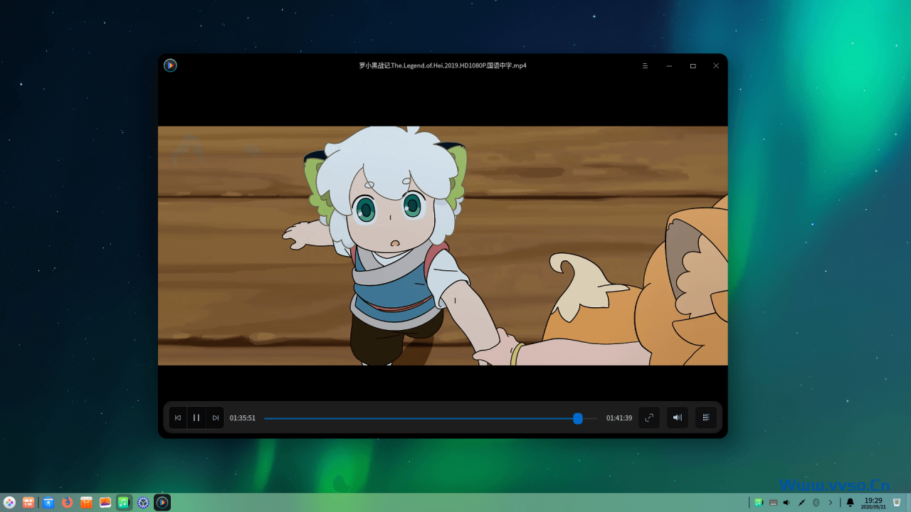Click the playback progress slider handle

point(578,419)
